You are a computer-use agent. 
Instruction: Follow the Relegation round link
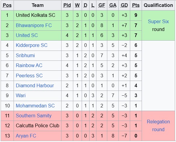pyautogui.click(x=158, y=125)
